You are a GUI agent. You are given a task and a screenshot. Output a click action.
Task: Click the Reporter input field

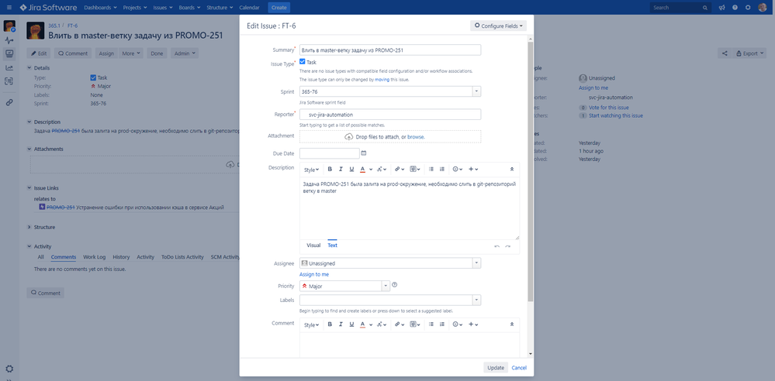pos(390,115)
